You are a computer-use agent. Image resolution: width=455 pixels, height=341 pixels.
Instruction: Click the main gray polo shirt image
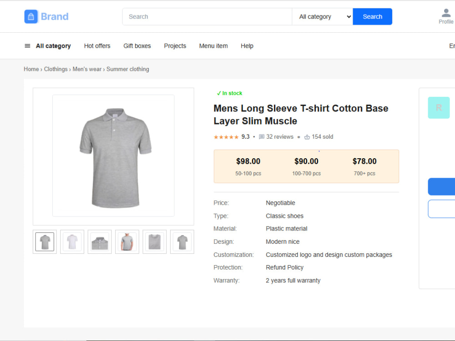[x=113, y=155]
